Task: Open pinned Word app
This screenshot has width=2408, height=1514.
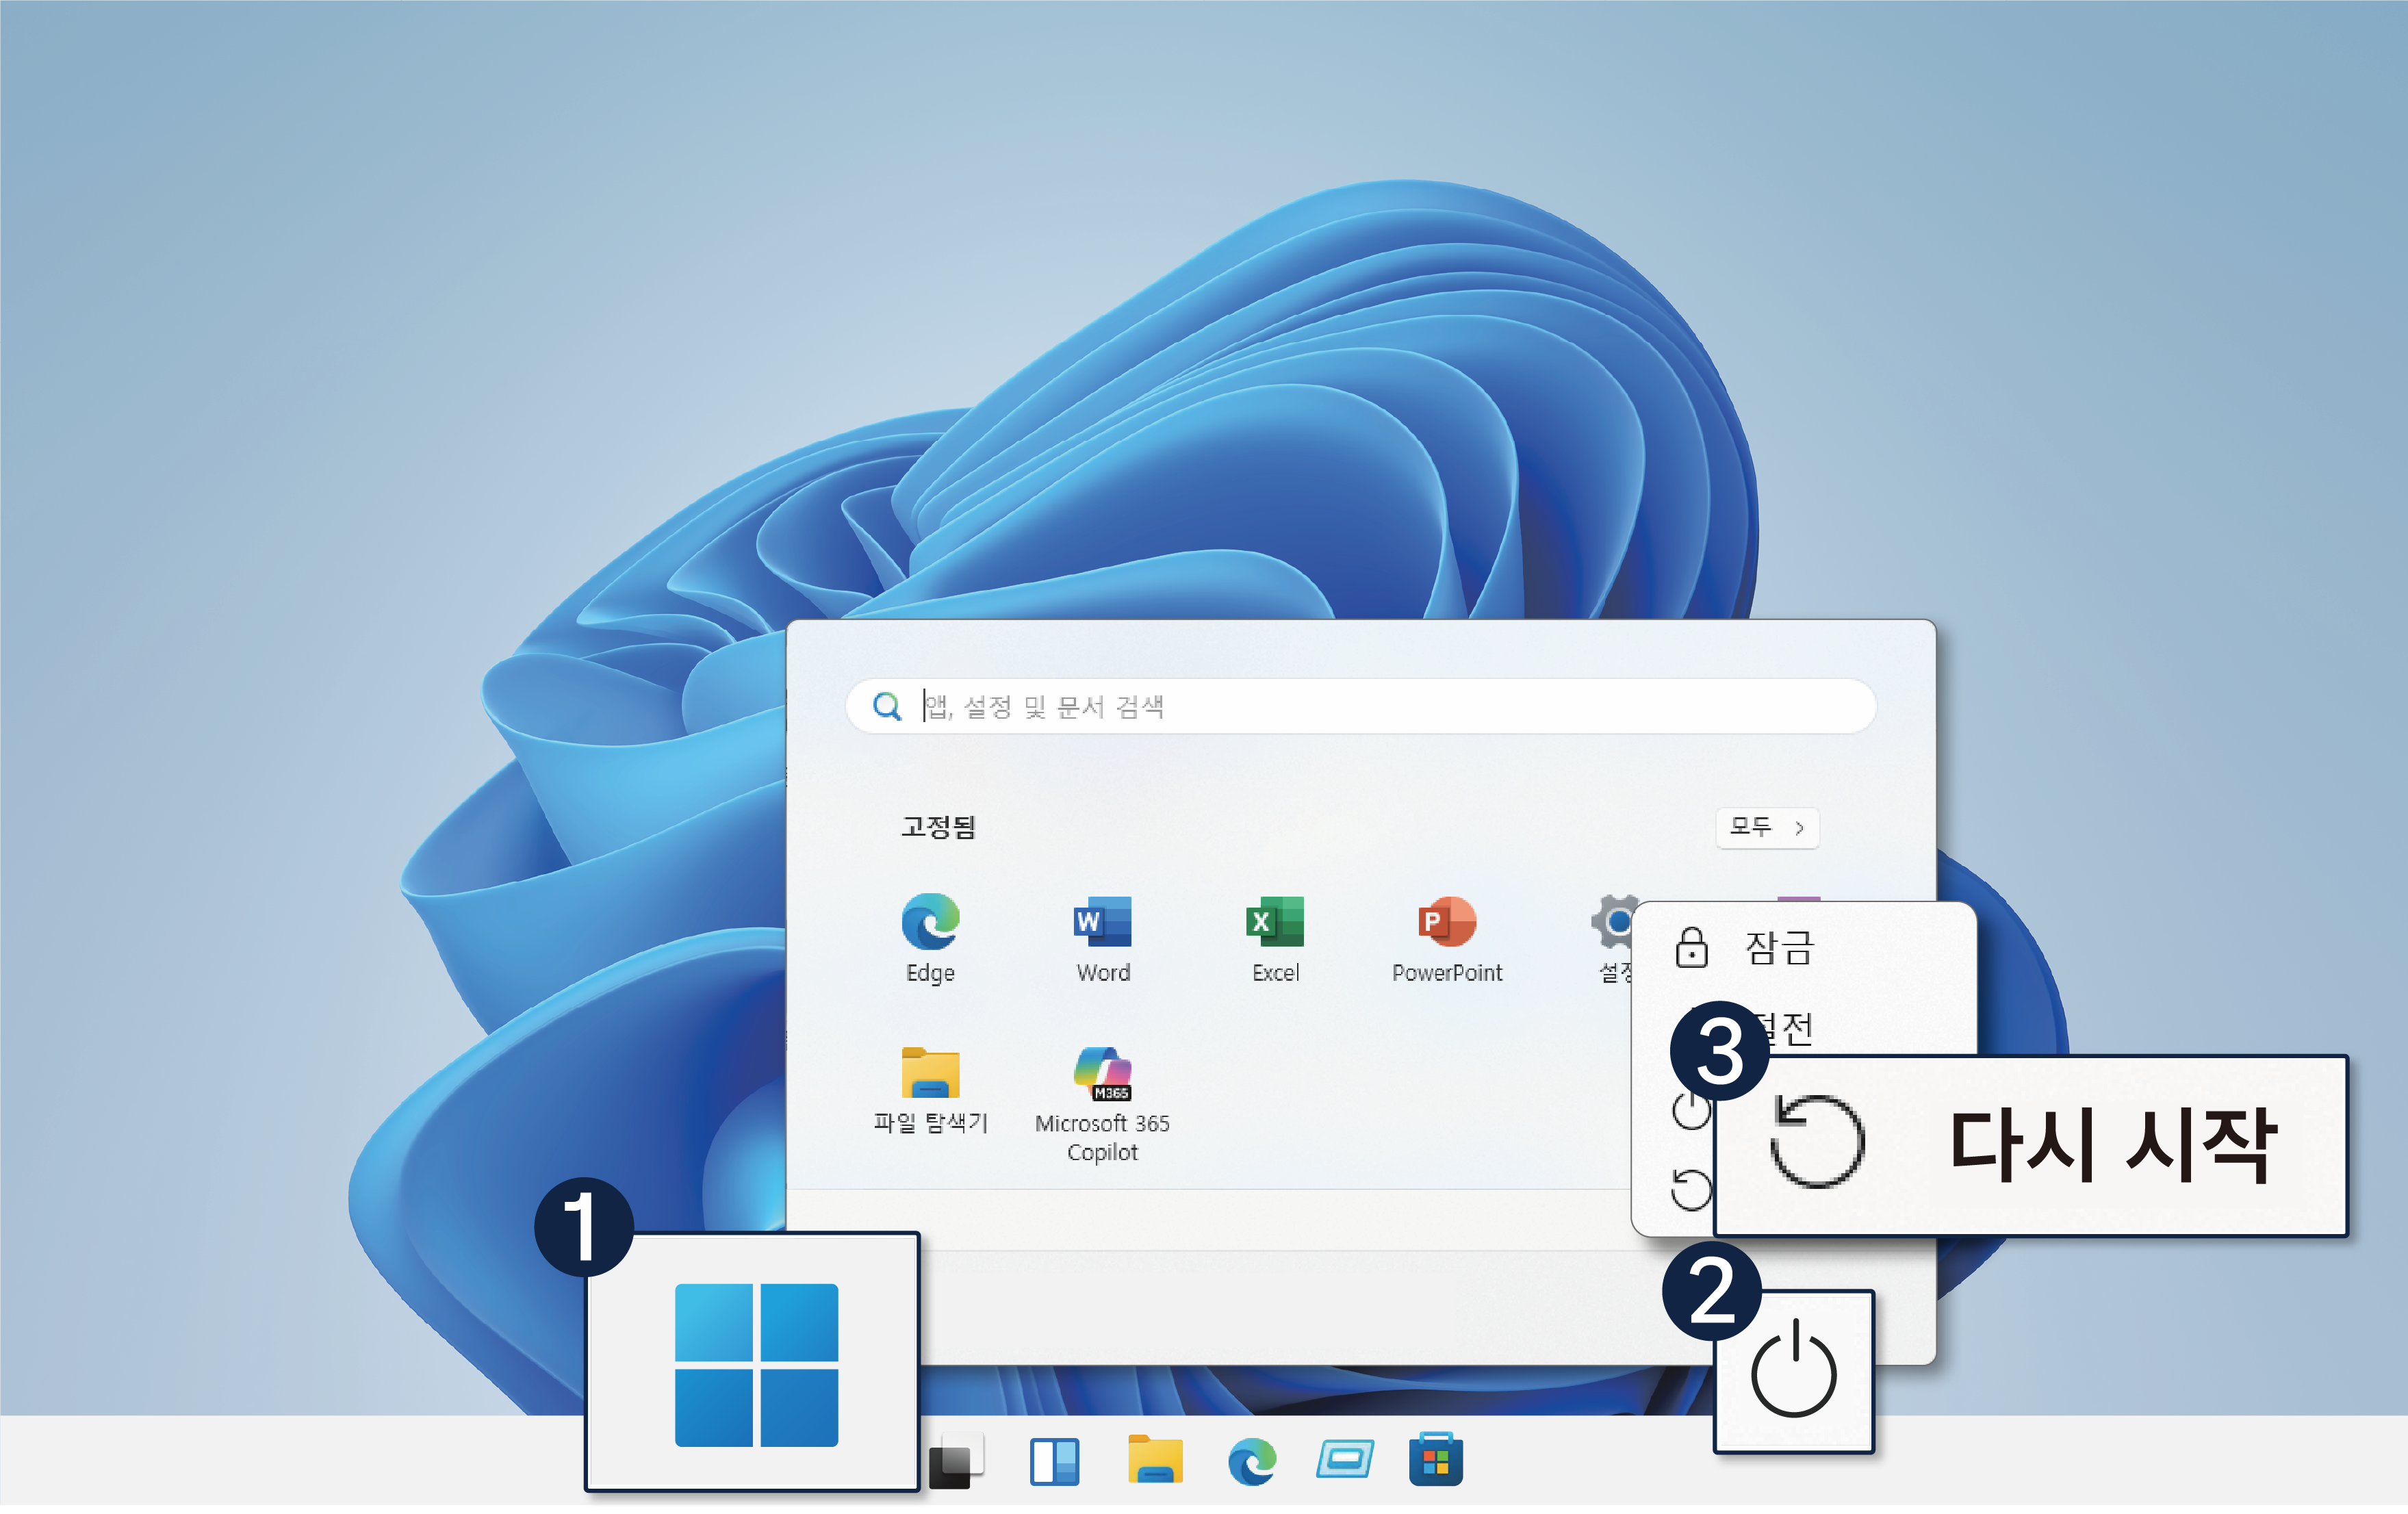Action: (1102, 922)
